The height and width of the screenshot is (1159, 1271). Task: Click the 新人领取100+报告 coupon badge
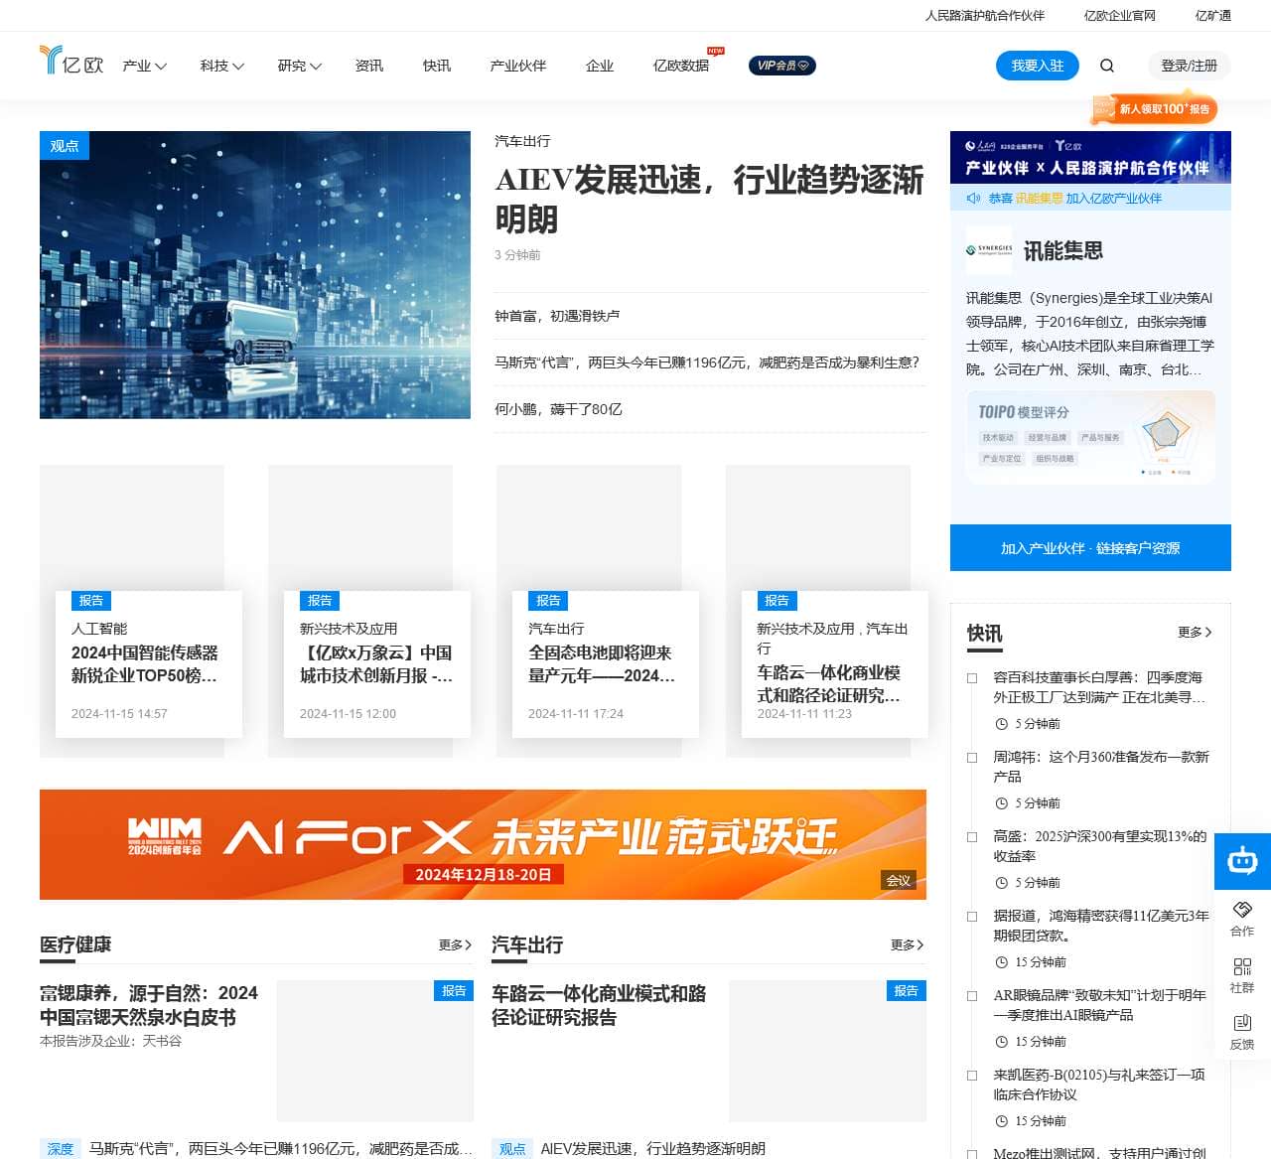1154,108
